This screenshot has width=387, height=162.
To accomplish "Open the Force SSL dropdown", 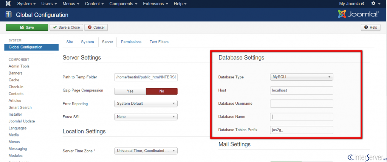I will 146,117.
